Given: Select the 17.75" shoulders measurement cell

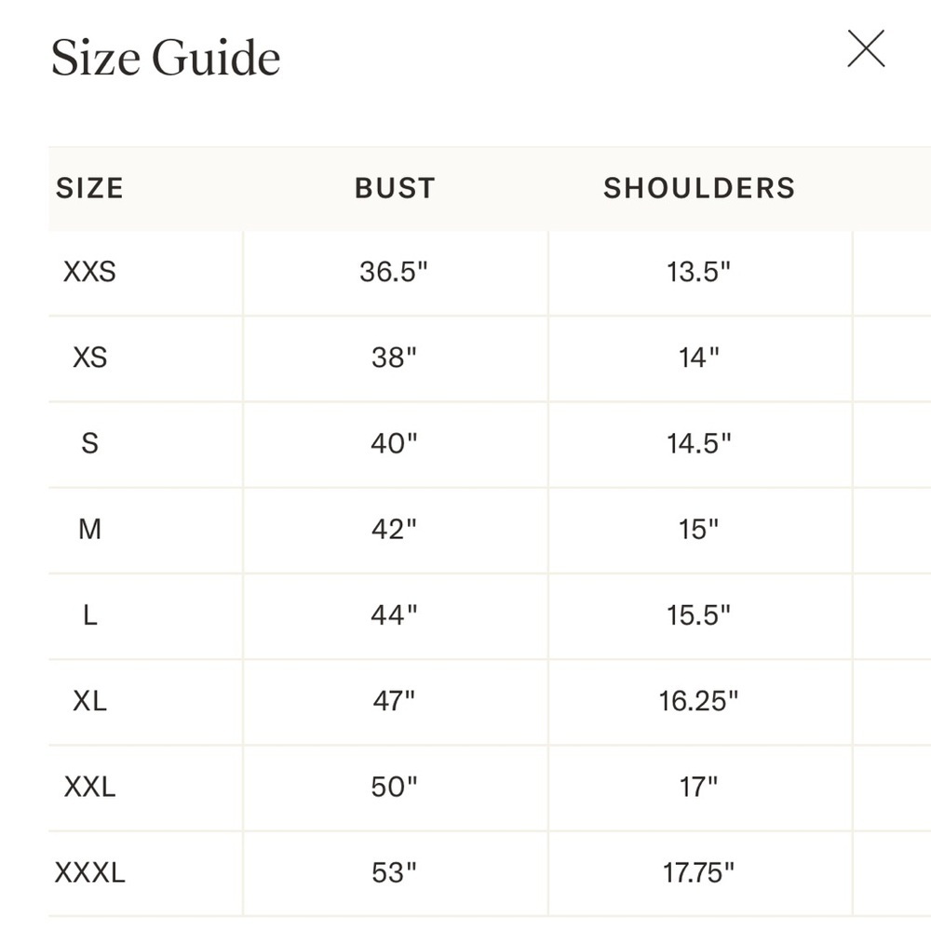Looking at the screenshot, I should (x=699, y=873).
